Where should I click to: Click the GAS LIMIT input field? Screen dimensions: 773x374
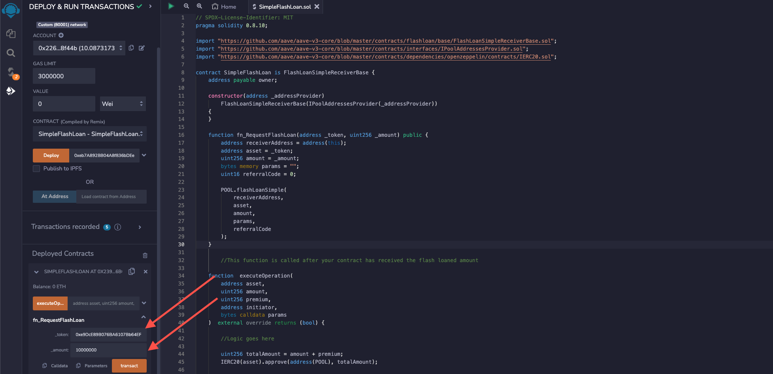tap(64, 76)
